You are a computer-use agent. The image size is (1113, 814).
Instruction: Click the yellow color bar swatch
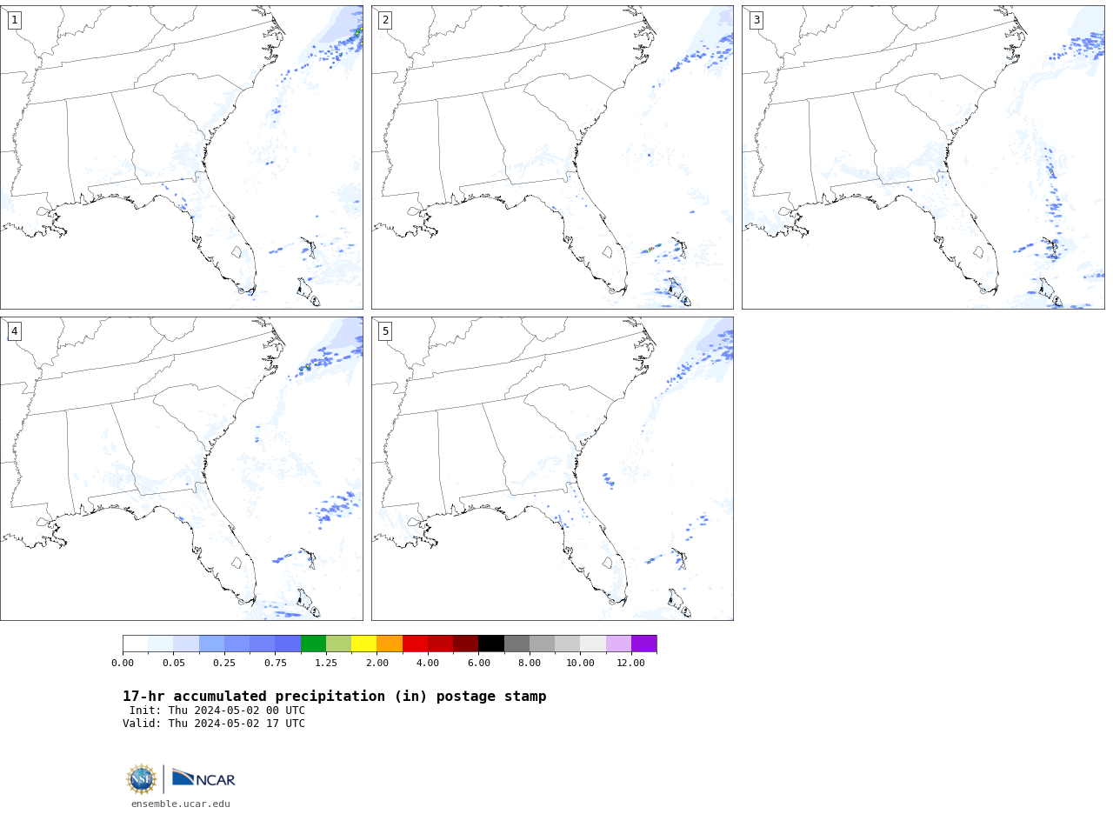(x=364, y=644)
